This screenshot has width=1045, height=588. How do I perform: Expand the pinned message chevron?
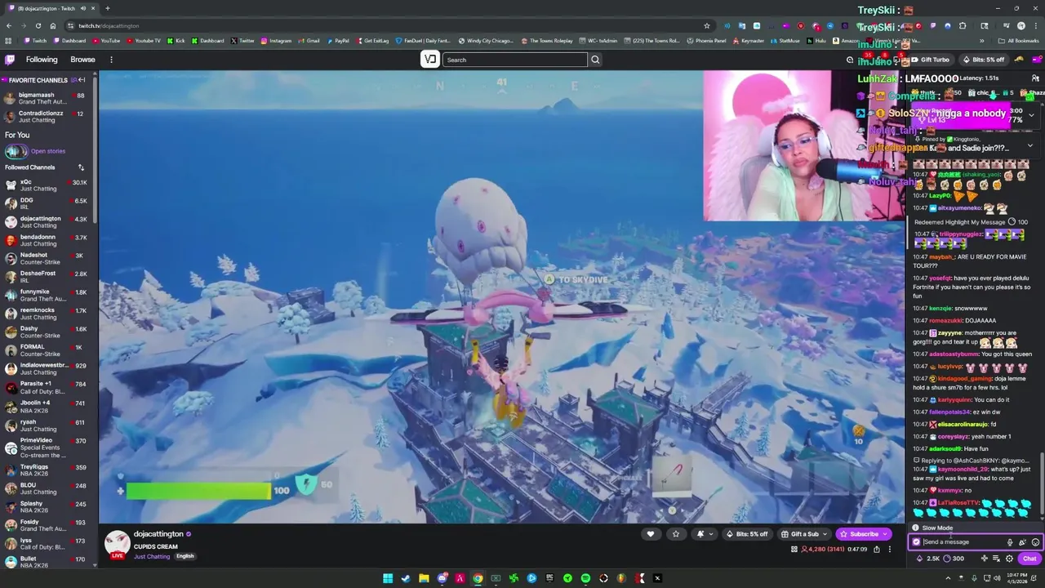tap(1029, 145)
